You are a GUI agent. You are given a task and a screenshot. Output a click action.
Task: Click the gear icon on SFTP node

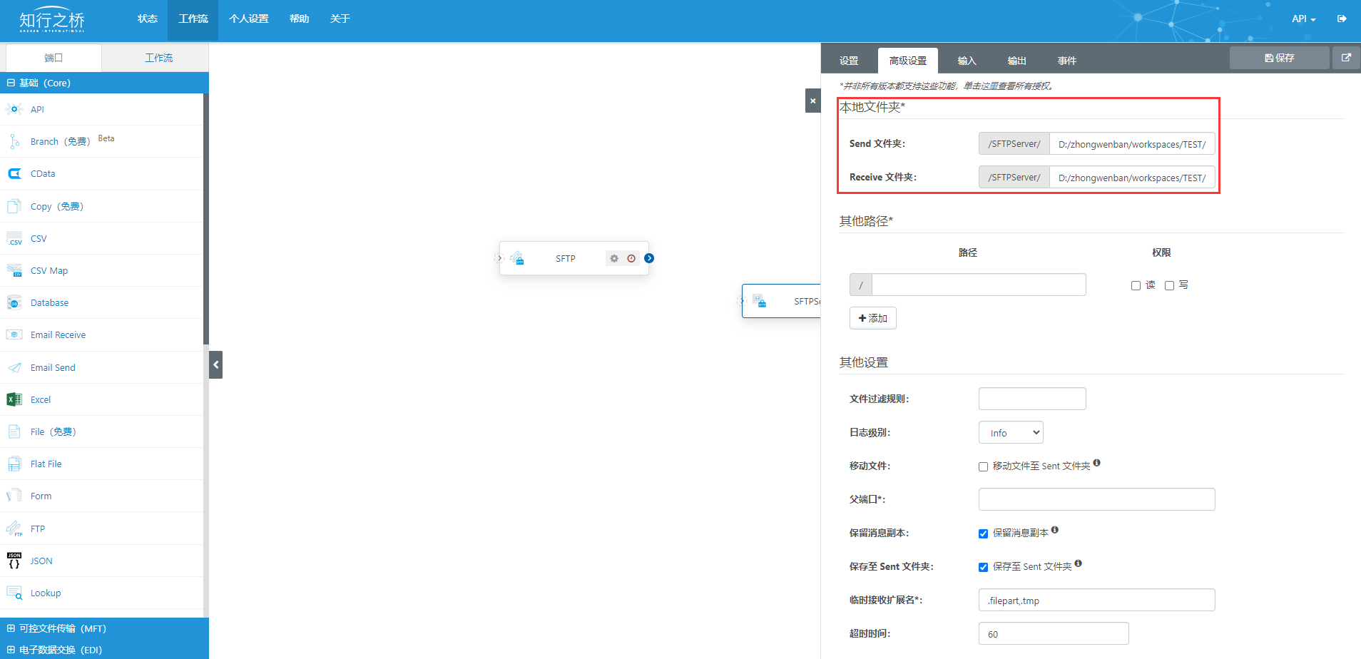pyautogui.click(x=613, y=258)
